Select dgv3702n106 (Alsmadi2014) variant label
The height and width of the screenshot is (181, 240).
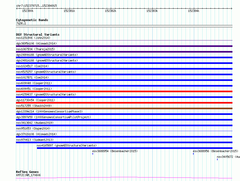click(36, 134)
